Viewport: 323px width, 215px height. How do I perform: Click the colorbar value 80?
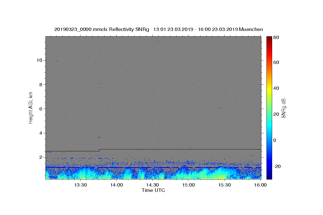[277, 38]
